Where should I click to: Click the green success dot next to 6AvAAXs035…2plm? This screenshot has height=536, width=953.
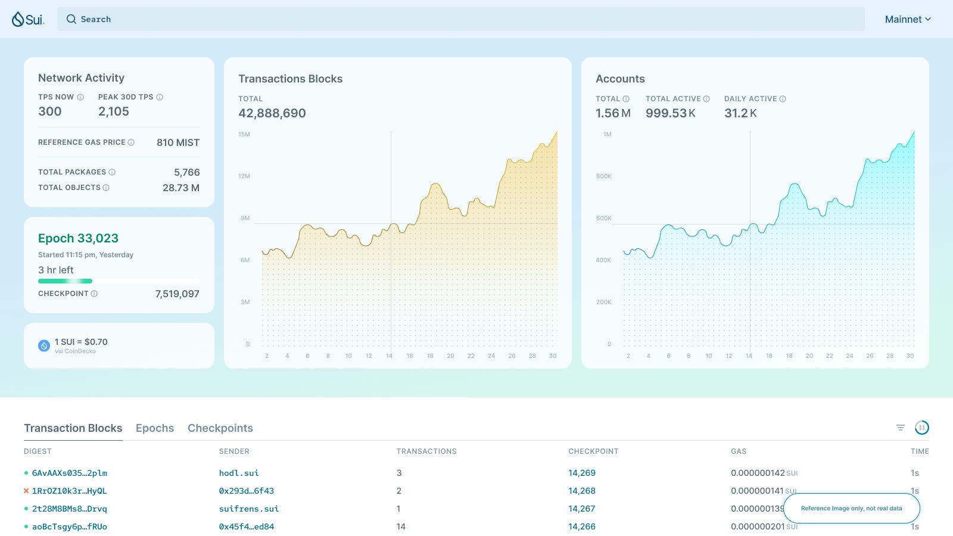(x=26, y=473)
